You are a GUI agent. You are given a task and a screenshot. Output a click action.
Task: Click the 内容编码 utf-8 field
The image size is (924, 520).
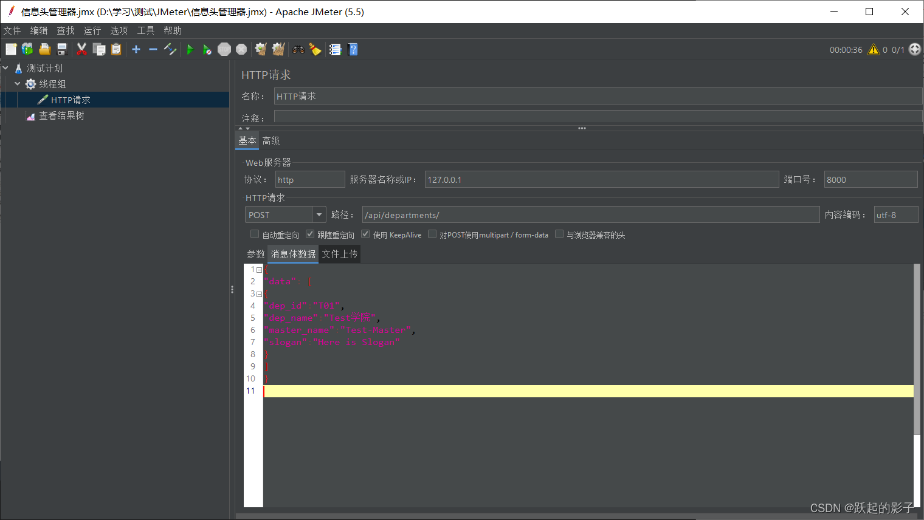896,214
